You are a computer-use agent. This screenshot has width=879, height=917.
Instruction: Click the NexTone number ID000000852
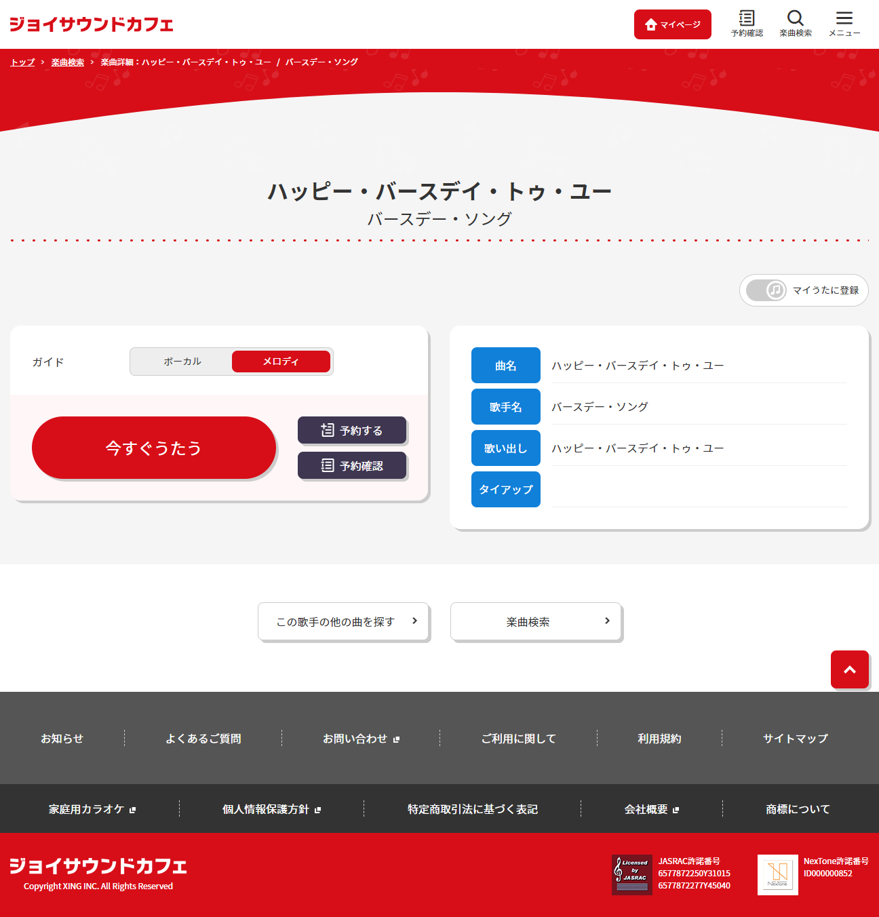click(827, 874)
